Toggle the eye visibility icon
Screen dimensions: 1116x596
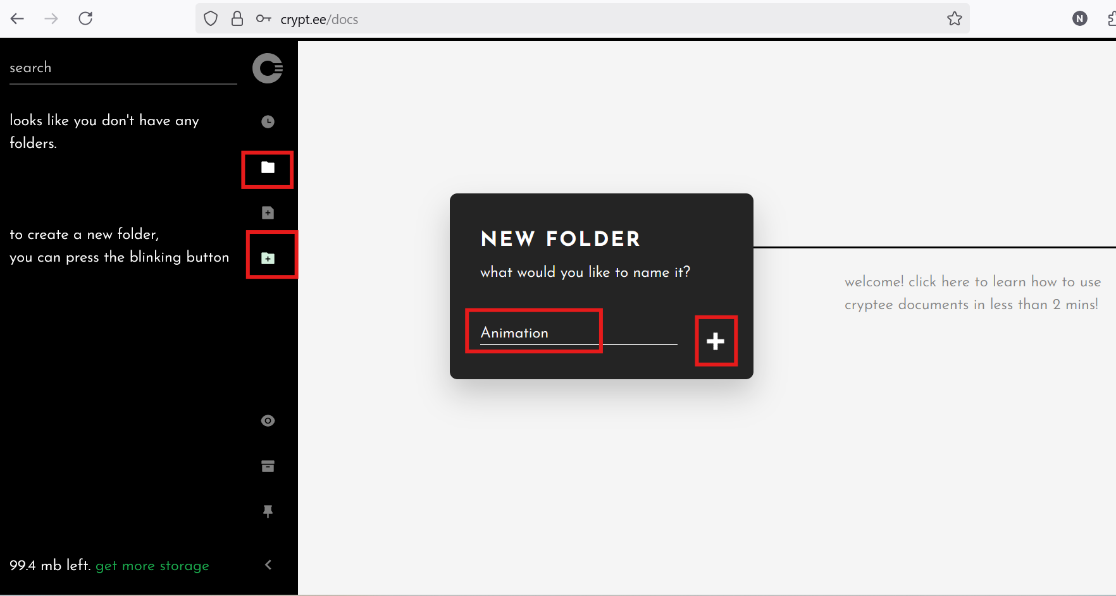click(x=268, y=421)
